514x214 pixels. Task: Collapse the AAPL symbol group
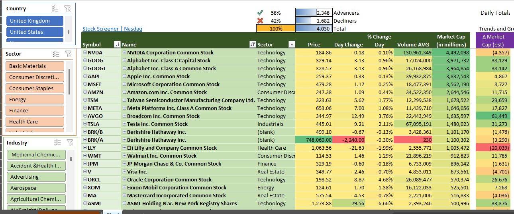(x=85, y=76)
